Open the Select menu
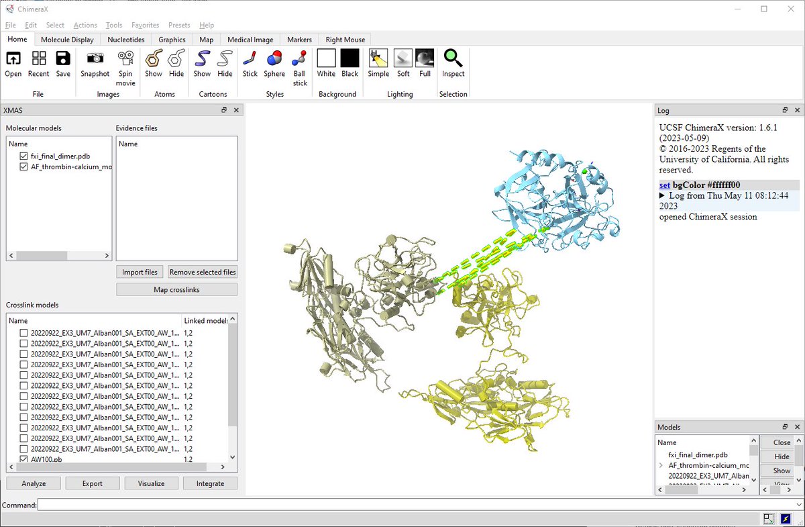The image size is (805, 527). (x=55, y=25)
